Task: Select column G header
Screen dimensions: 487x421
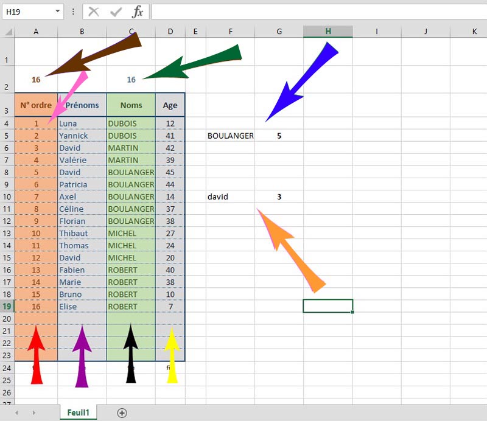Action: (279, 32)
